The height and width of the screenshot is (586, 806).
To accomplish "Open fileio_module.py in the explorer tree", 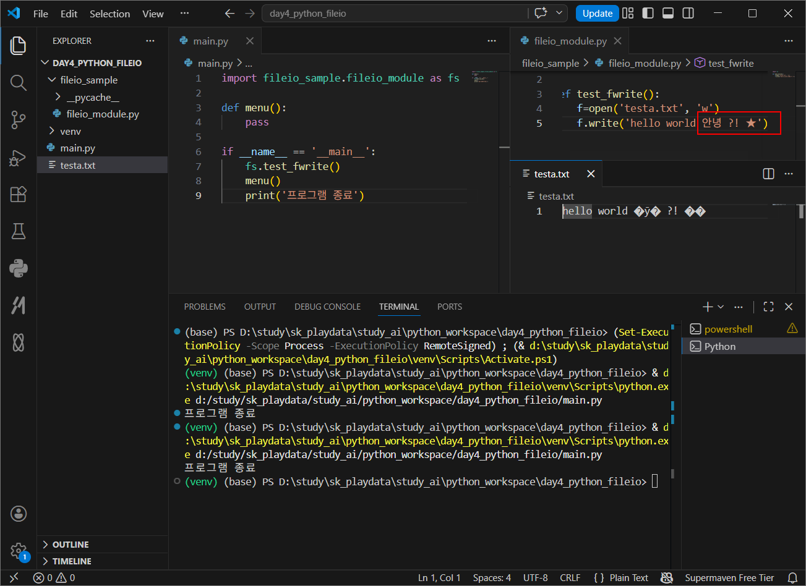I will [103, 114].
